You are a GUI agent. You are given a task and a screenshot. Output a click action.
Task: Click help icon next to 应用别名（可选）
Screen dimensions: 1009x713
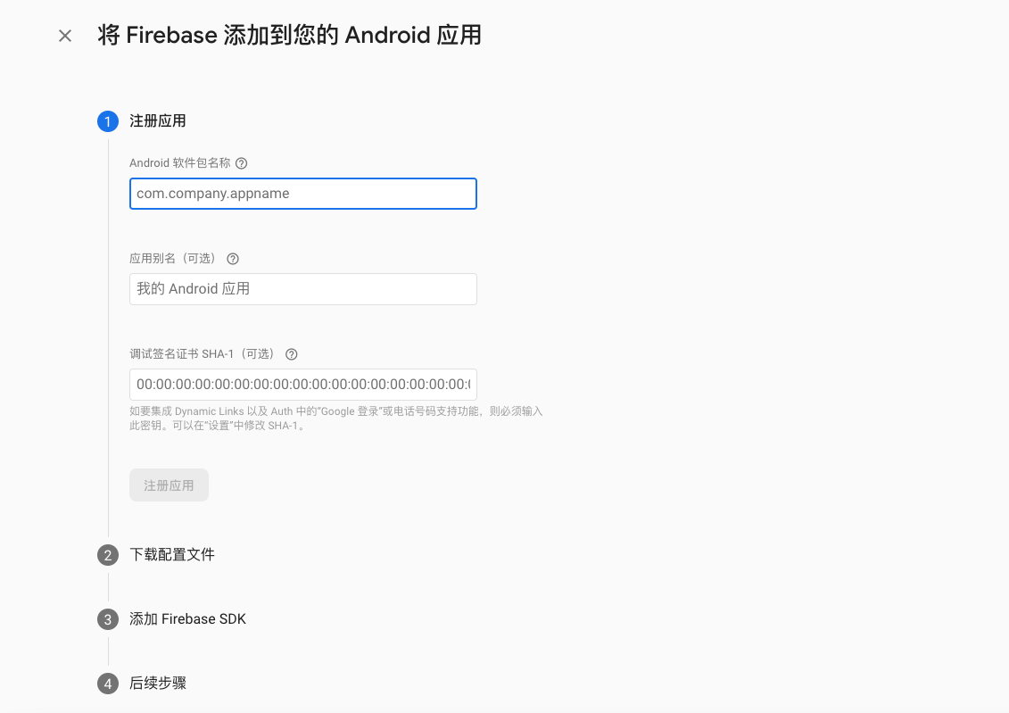coord(233,259)
